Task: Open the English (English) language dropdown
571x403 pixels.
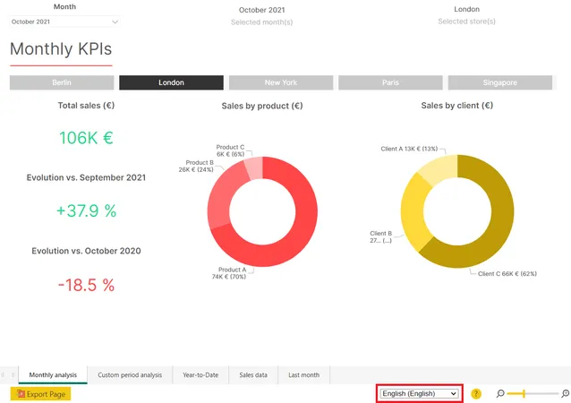Action: (x=419, y=393)
